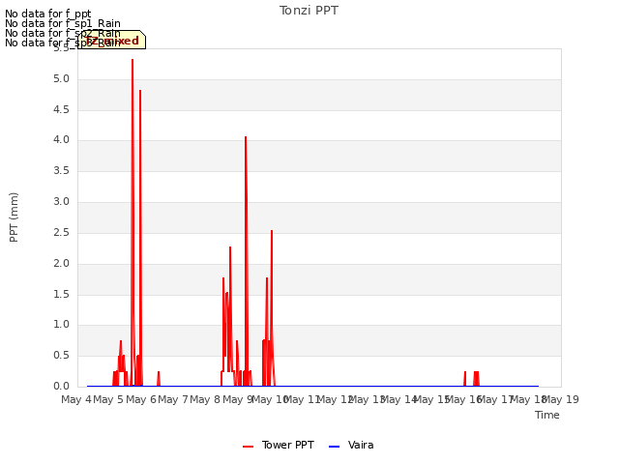Click the May 7 x-axis tick label
The image size is (619, 464).
tap(173, 399)
